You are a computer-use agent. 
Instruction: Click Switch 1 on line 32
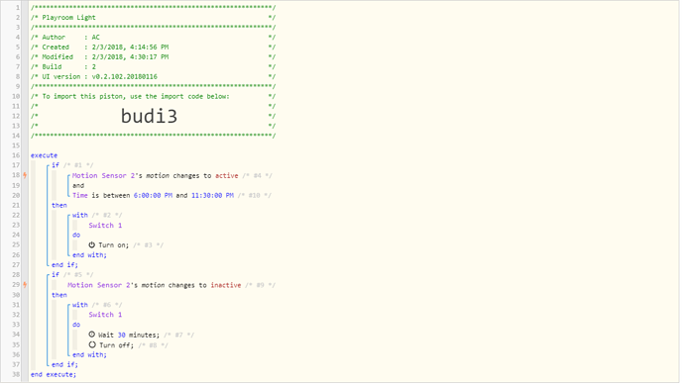[x=105, y=315]
